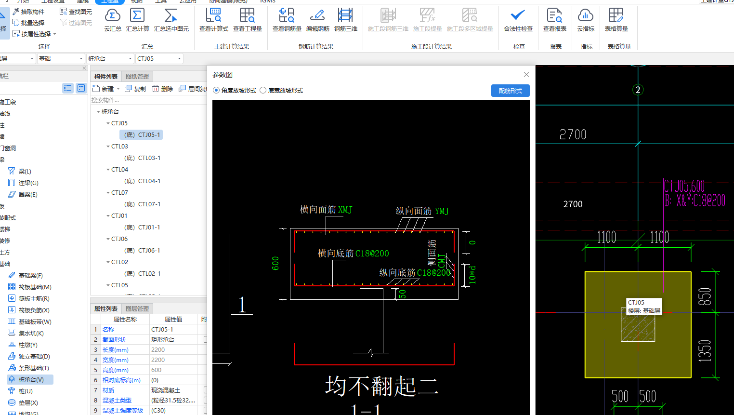The height and width of the screenshot is (415, 734).
Task: Select 独立基础(D) in navigation
Action: point(29,356)
